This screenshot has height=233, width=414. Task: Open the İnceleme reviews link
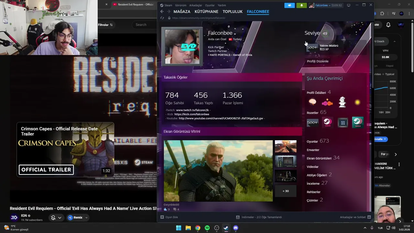tap(317, 183)
